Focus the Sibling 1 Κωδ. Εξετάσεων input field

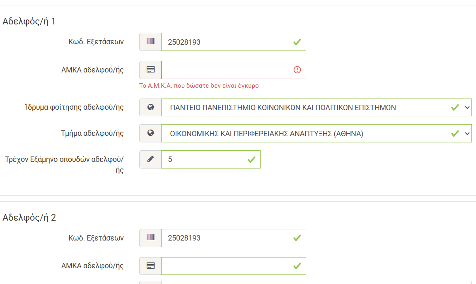click(x=224, y=42)
